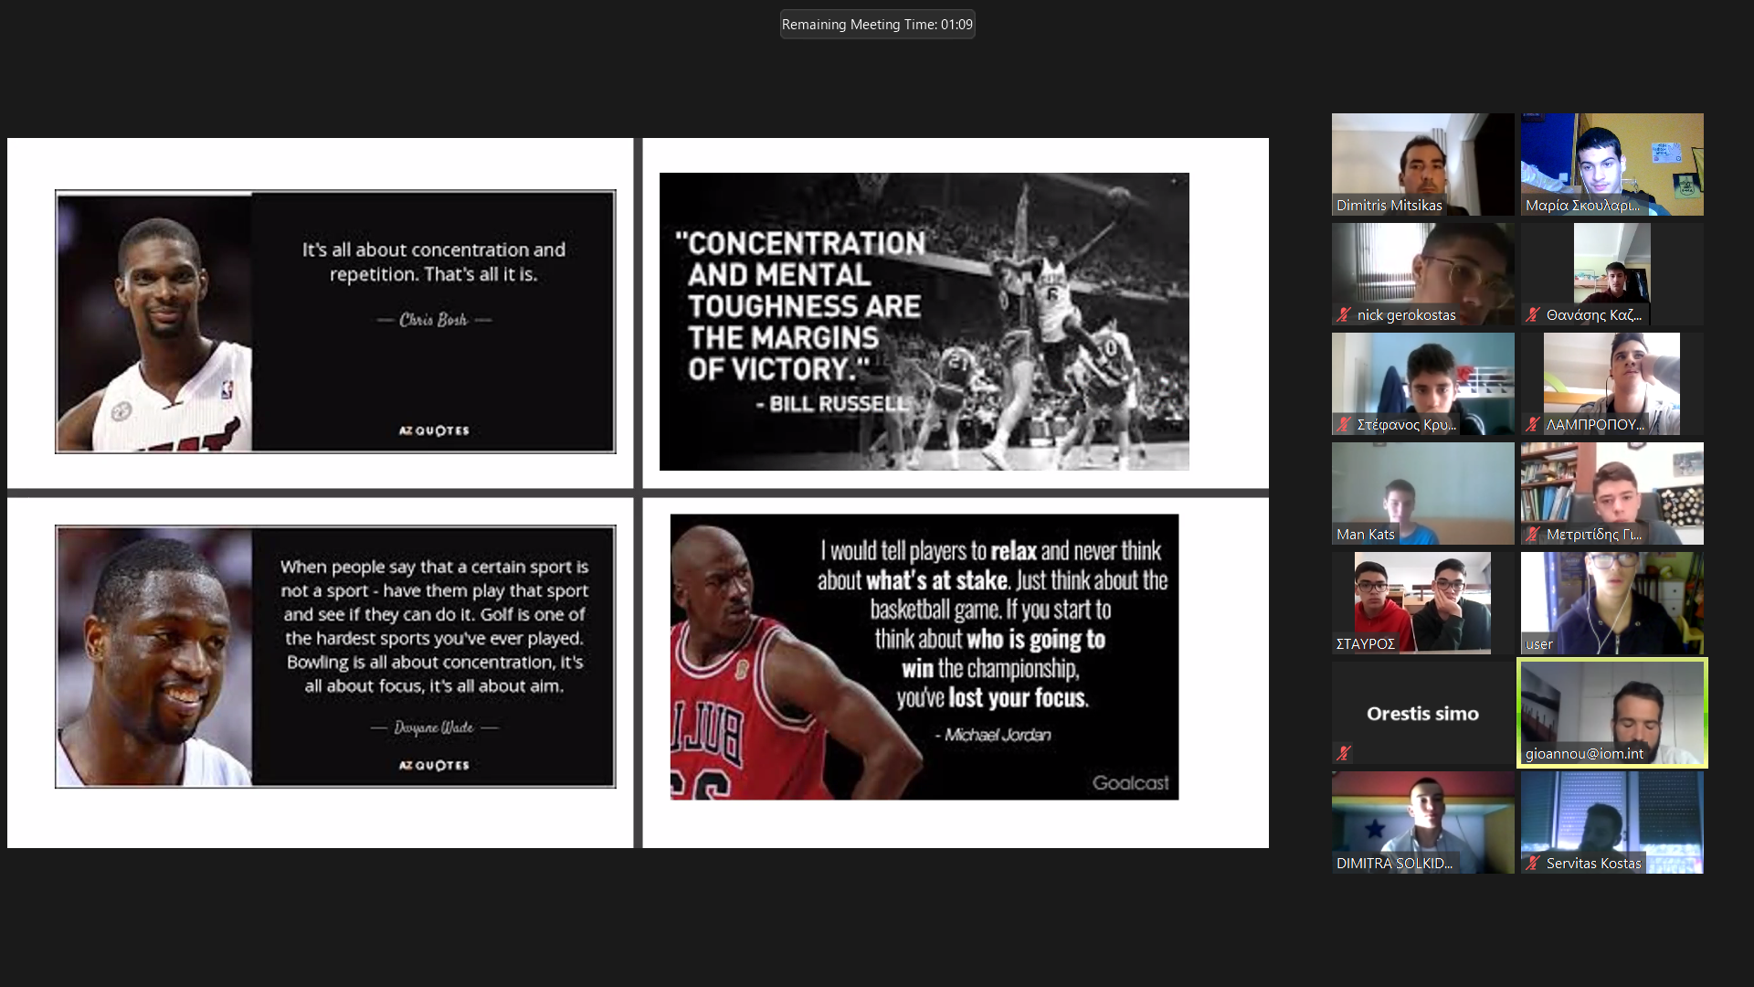Click Servitas Kostas muted microphone icon
Image resolution: width=1754 pixels, height=987 pixels.
(1533, 863)
